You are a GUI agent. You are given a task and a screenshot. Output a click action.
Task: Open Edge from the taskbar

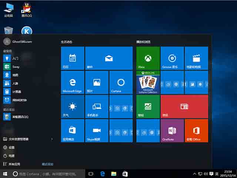pos(103,174)
